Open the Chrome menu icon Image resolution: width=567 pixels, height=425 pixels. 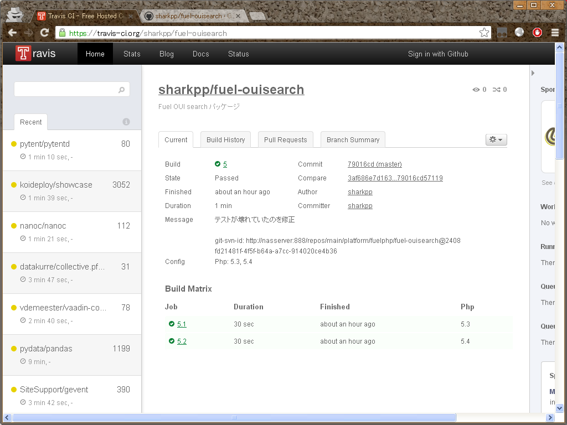point(555,33)
